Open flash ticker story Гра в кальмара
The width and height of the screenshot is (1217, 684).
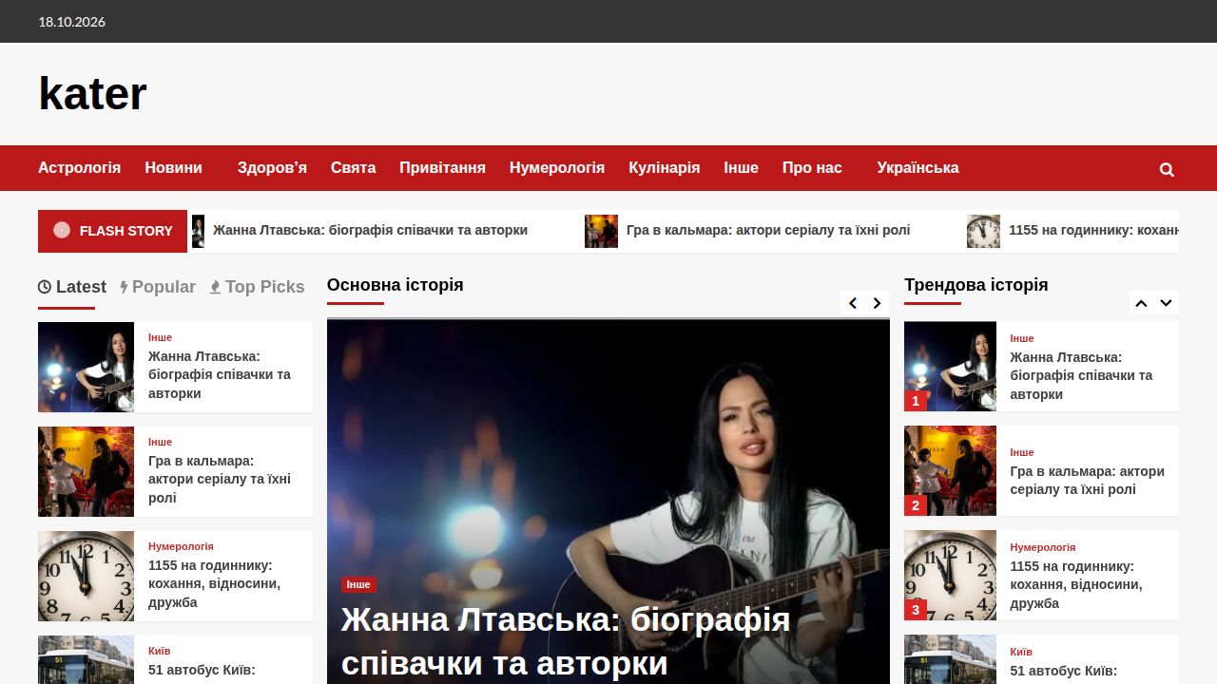(x=768, y=230)
